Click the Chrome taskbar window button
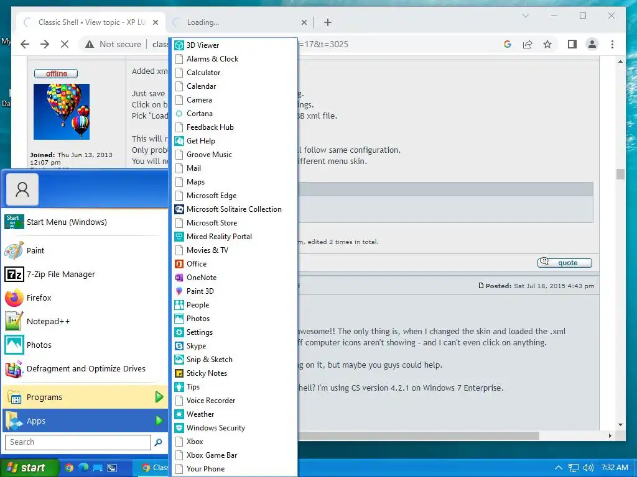637x477 pixels. [151, 468]
